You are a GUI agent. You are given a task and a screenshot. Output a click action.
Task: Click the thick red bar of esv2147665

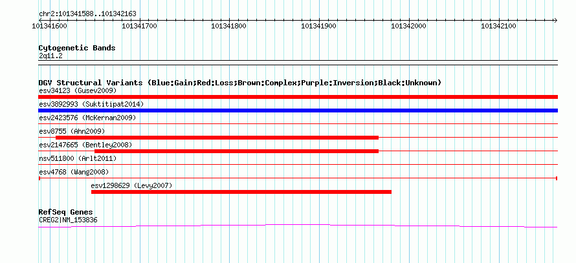236,151
